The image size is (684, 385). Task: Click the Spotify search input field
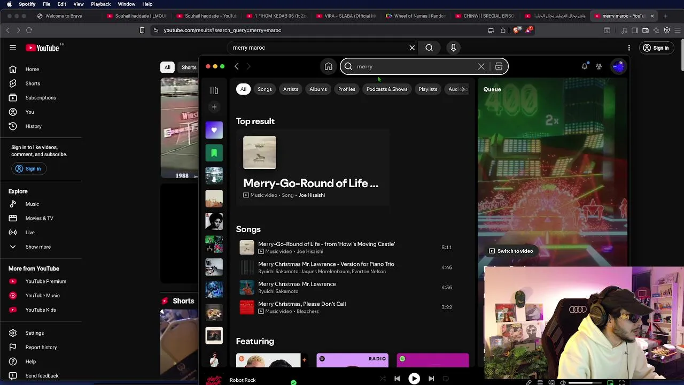point(414,66)
